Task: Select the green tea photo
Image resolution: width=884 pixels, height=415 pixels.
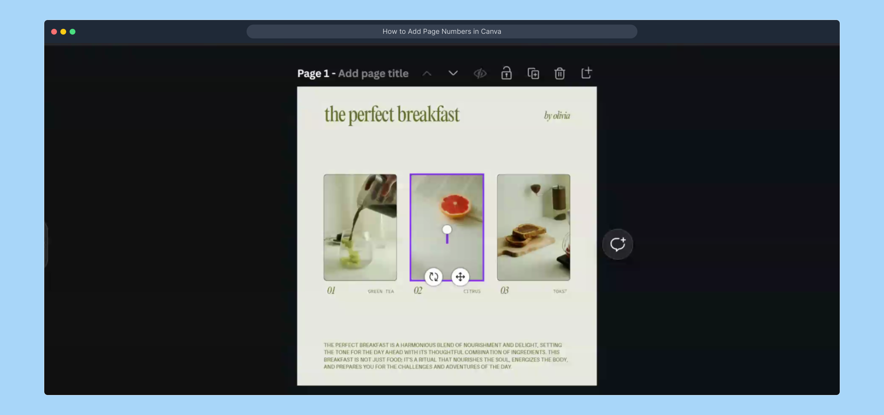Action: pyautogui.click(x=360, y=227)
